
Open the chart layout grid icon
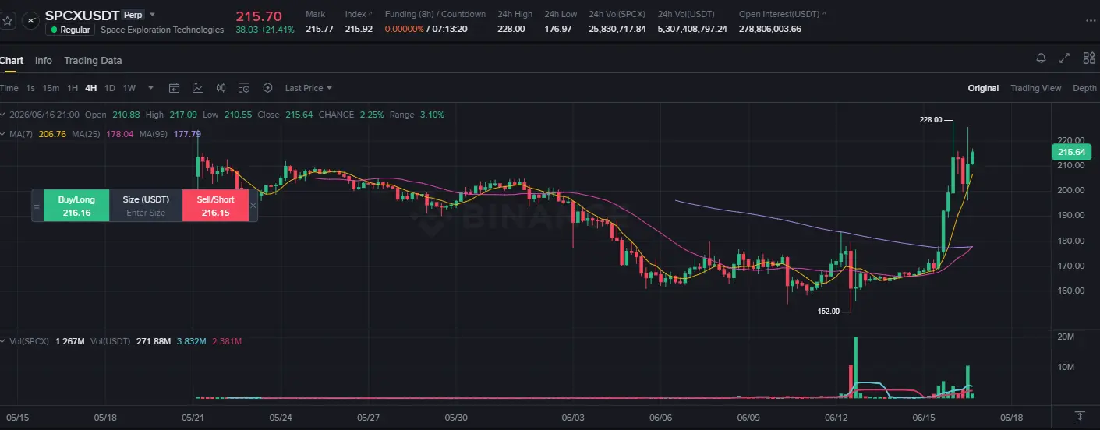tap(1089, 58)
